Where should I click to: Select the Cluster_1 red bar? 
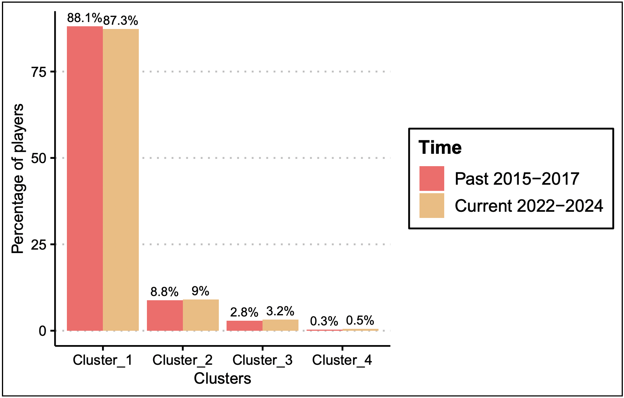pyautogui.click(x=85, y=179)
